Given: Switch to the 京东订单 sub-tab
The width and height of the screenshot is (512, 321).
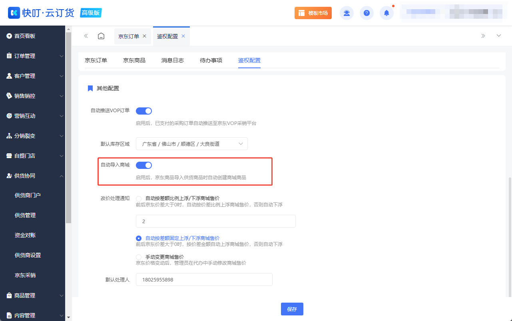Looking at the screenshot, I should tap(96, 60).
